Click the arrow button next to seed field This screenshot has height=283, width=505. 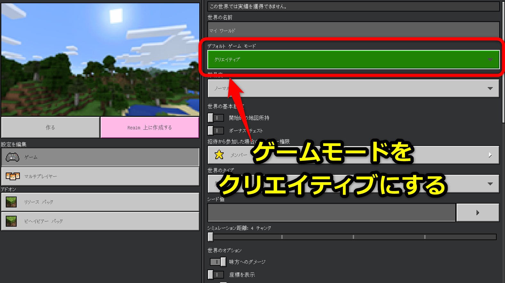(x=477, y=213)
